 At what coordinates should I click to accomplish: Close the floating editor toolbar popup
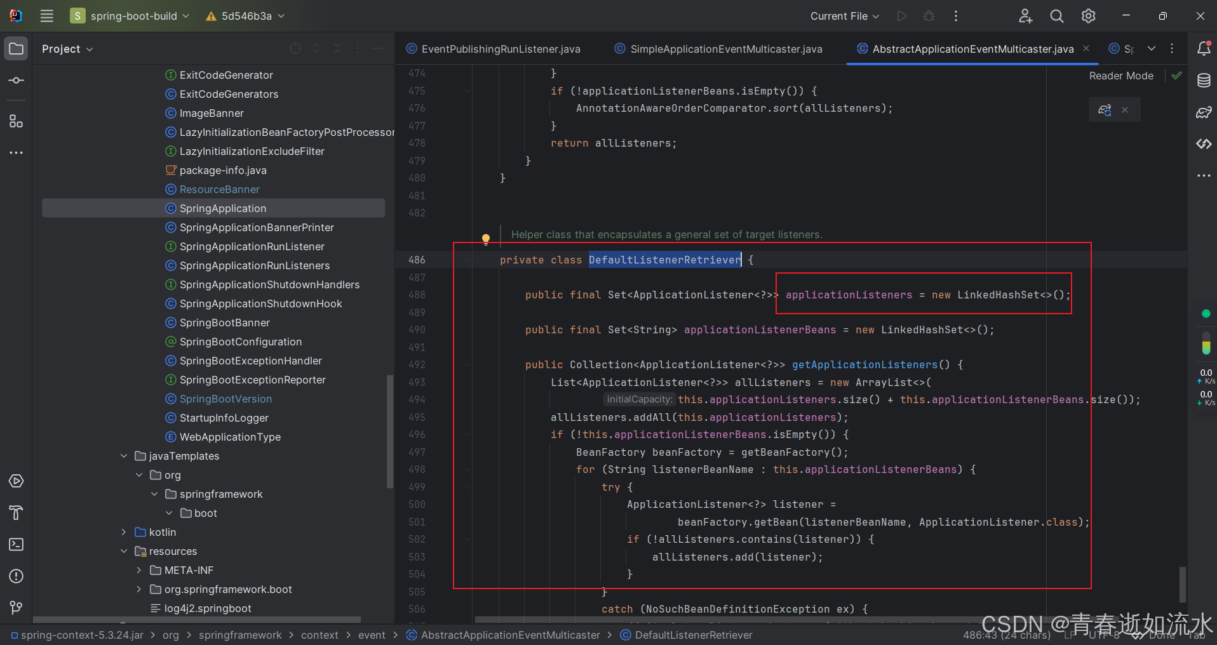(x=1125, y=110)
